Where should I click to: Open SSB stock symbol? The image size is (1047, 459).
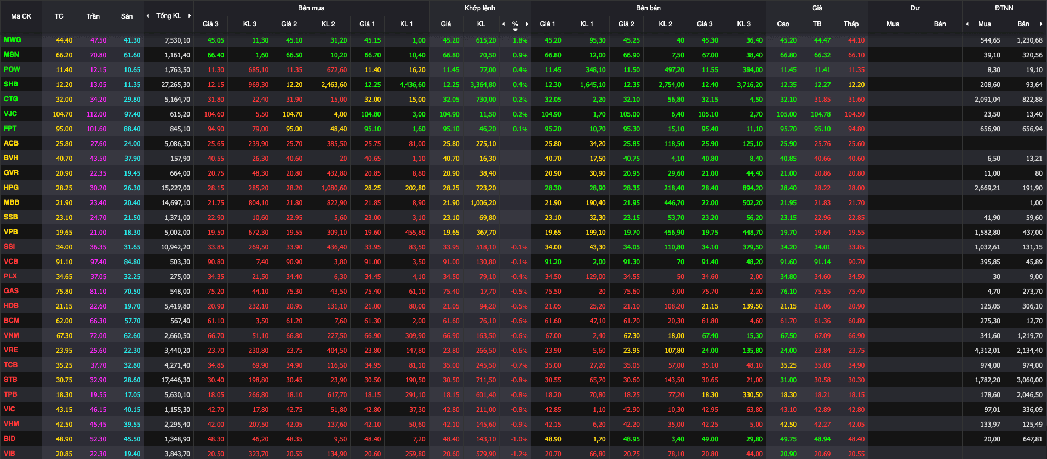click(x=10, y=217)
